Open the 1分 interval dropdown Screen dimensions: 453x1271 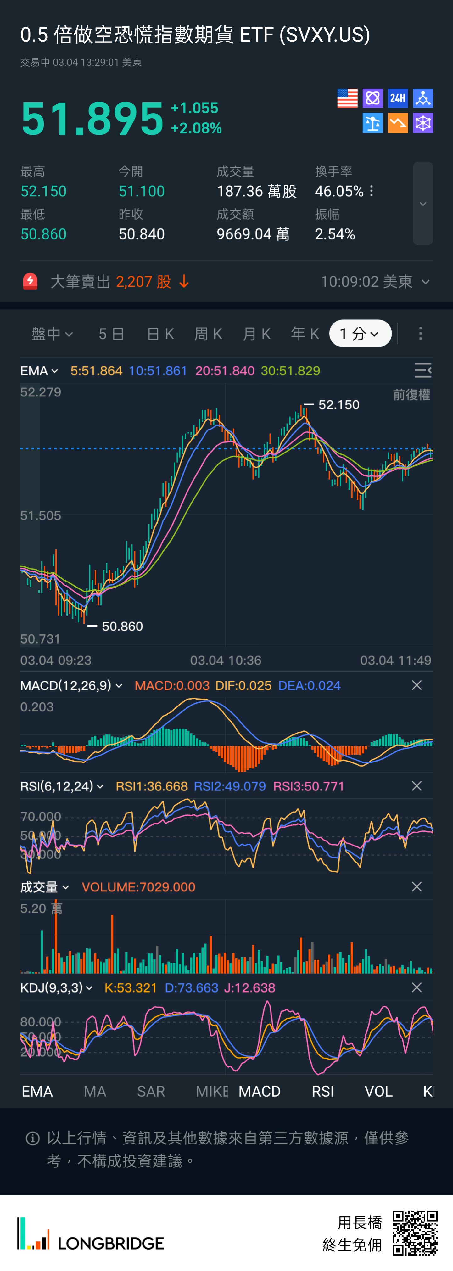point(360,334)
